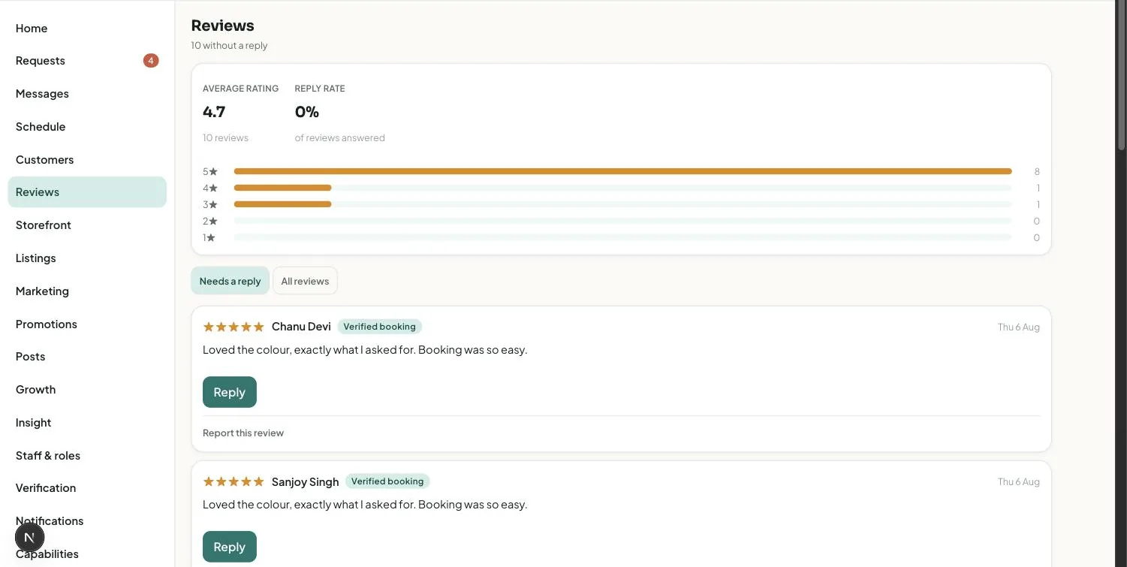Click the 1-star rating bar
This screenshot has width=1127, height=567.
tap(622, 237)
